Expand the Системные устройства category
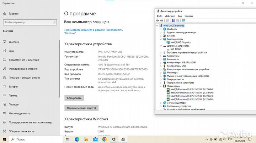This screenshot has height=143, width=256. [161, 106]
